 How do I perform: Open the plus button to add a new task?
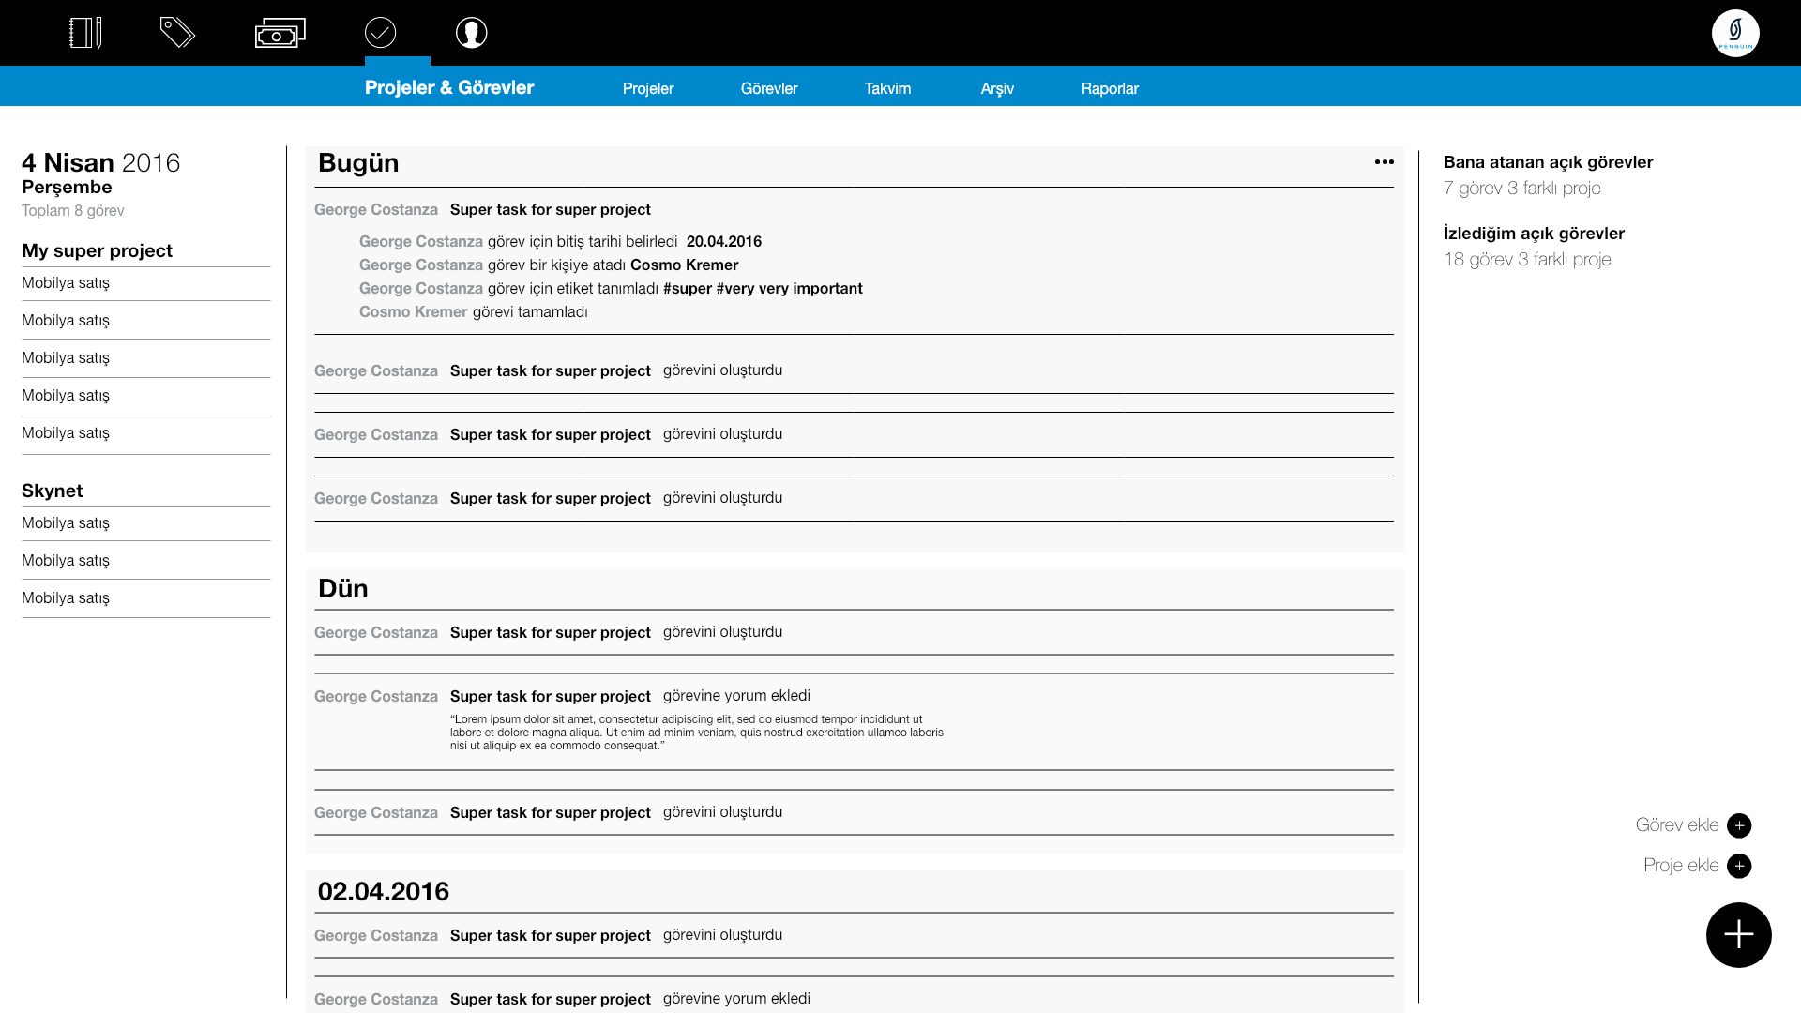1738,934
